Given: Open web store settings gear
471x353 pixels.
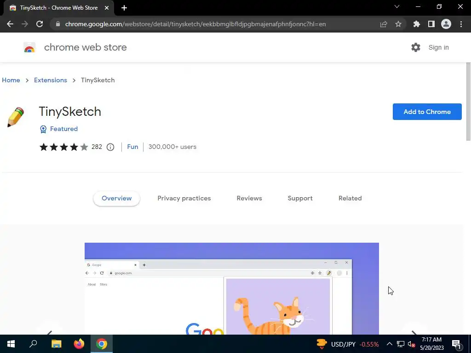Looking at the screenshot, I should pyautogui.click(x=416, y=47).
